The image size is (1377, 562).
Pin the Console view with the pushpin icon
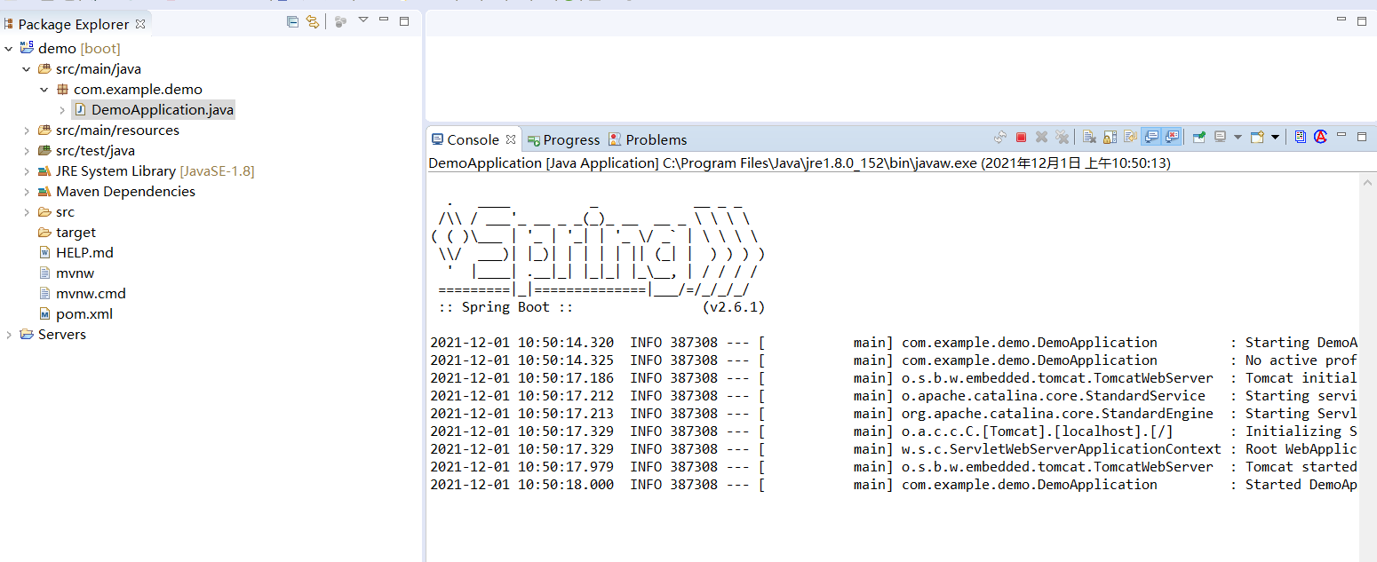(1198, 137)
